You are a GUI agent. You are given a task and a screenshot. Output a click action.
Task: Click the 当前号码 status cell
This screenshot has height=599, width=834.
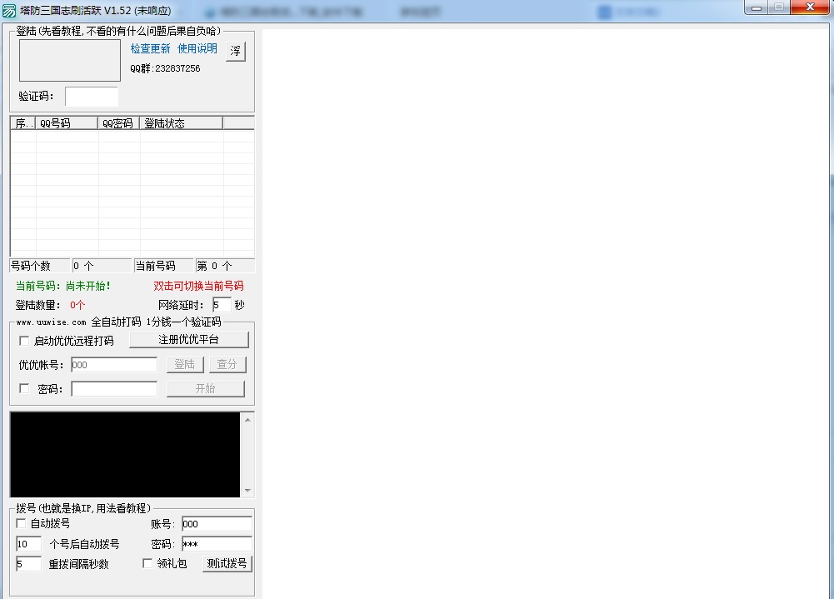click(163, 266)
